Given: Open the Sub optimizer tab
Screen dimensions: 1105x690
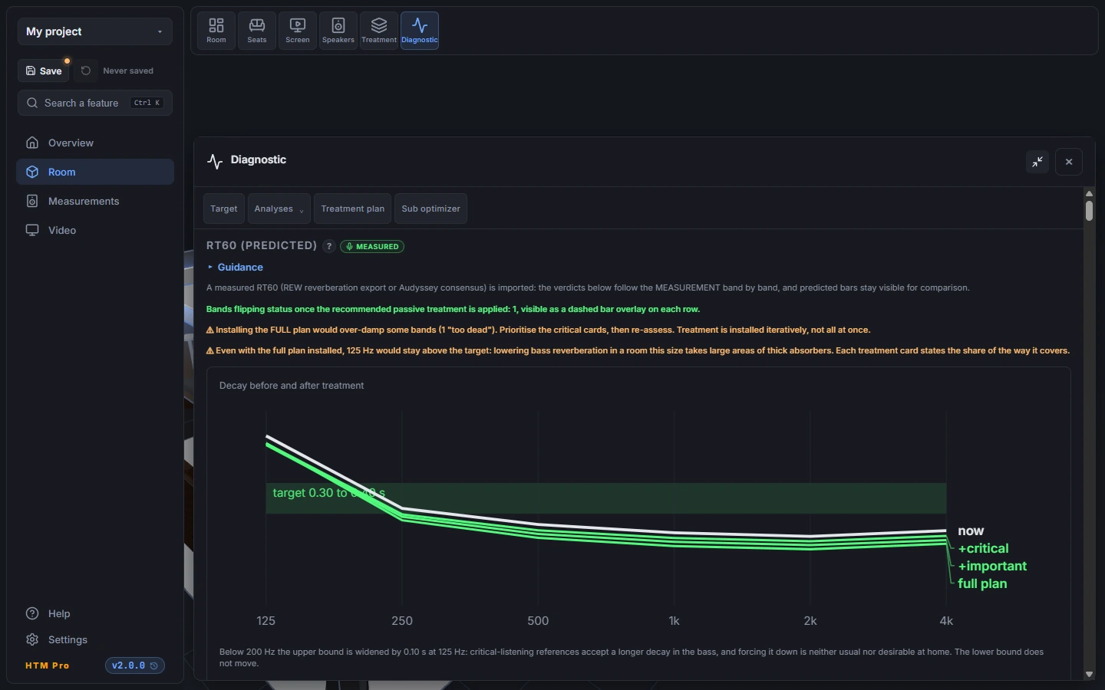Looking at the screenshot, I should tap(430, 209).
